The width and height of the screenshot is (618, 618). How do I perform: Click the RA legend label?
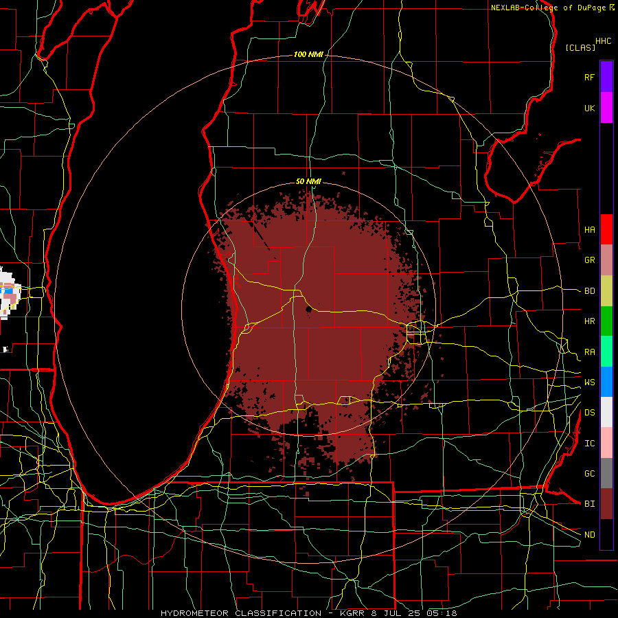pyautogui.click(x=589, y=352)
